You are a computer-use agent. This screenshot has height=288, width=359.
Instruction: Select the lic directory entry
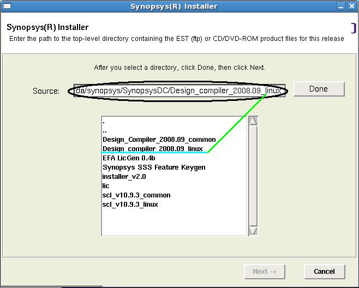point(106,186)
